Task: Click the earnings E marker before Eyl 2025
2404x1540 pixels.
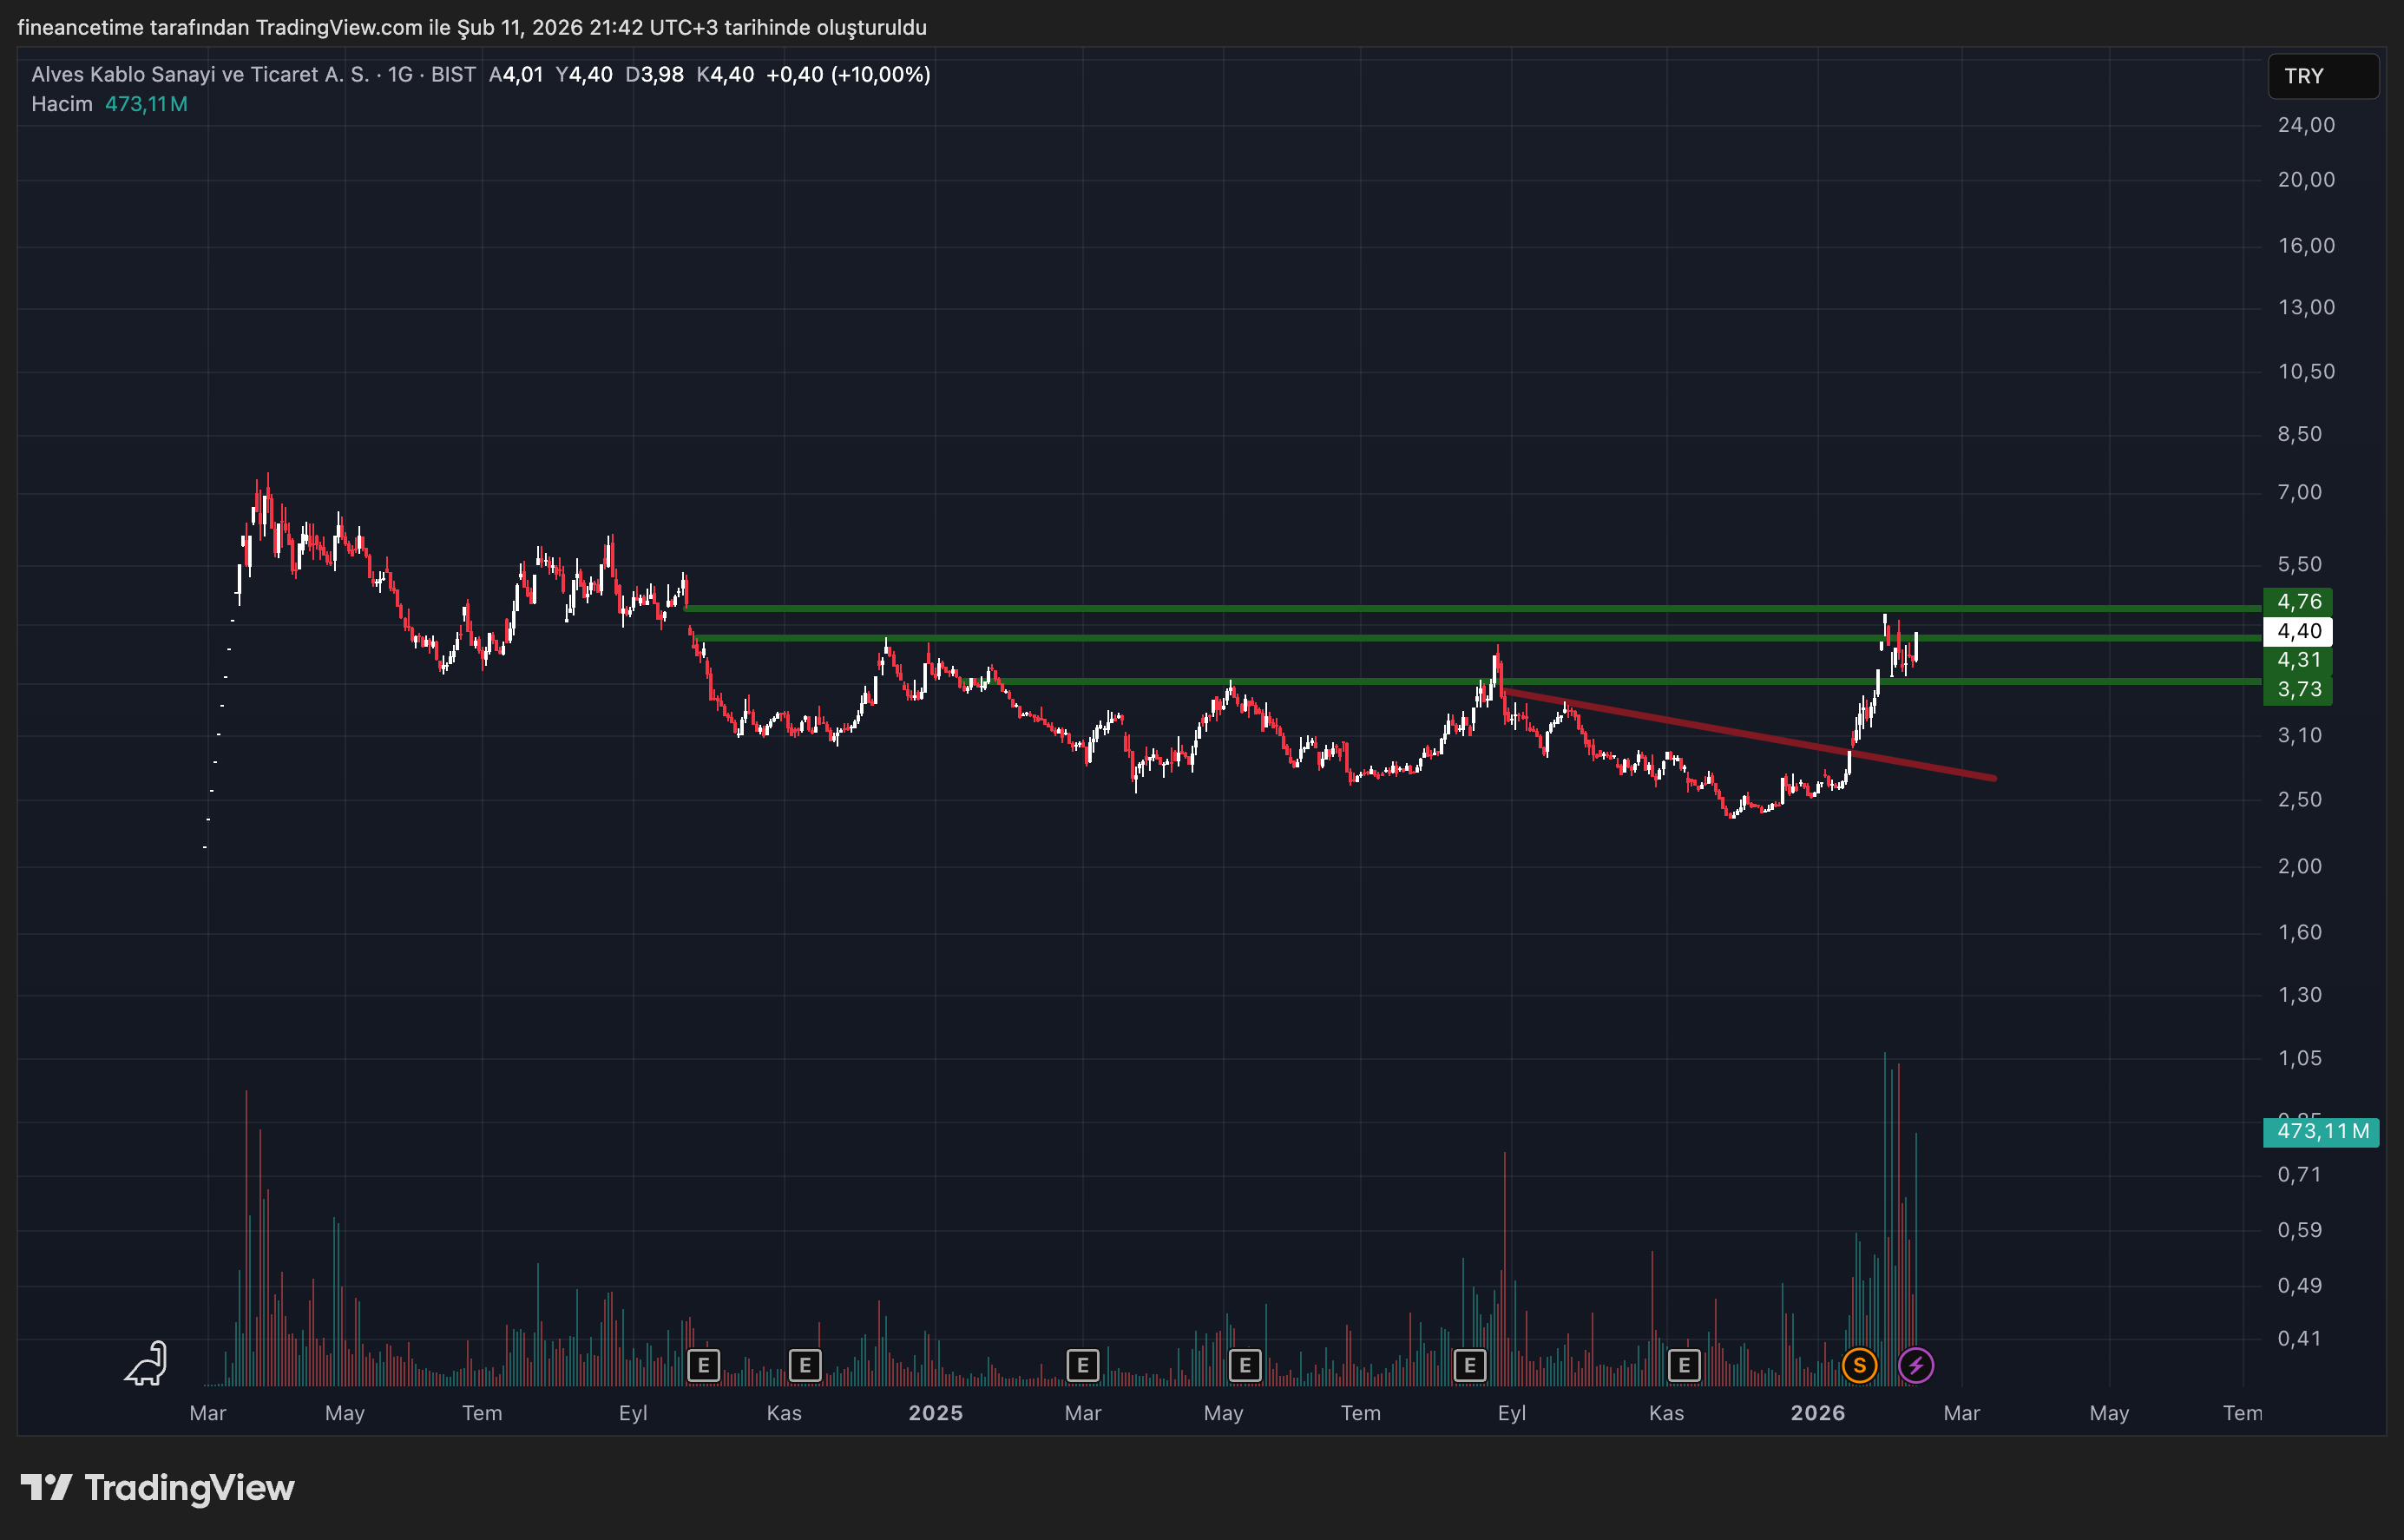Action: click(1469, 1365)
